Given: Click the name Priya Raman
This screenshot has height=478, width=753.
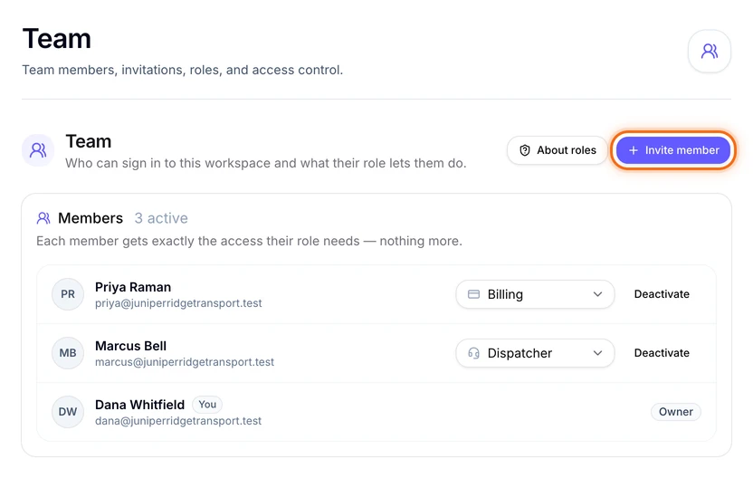Looking at the screenshot, I should point(133,287).
